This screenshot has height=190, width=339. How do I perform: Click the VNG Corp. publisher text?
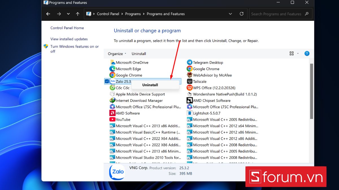139,168
